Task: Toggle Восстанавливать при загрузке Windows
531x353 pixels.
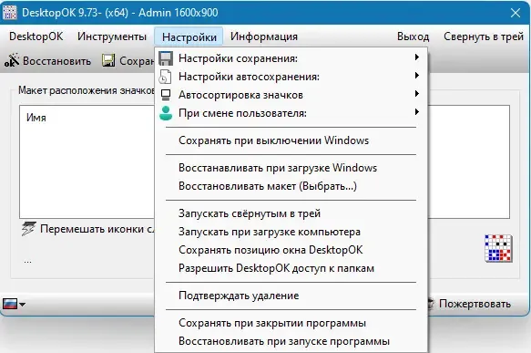Action: click(x=291, y=168)
